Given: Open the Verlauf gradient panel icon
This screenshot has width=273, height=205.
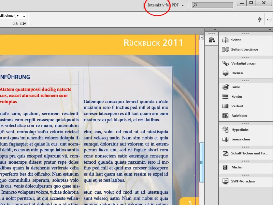Looking at the screenshot, I should (226, 106).
